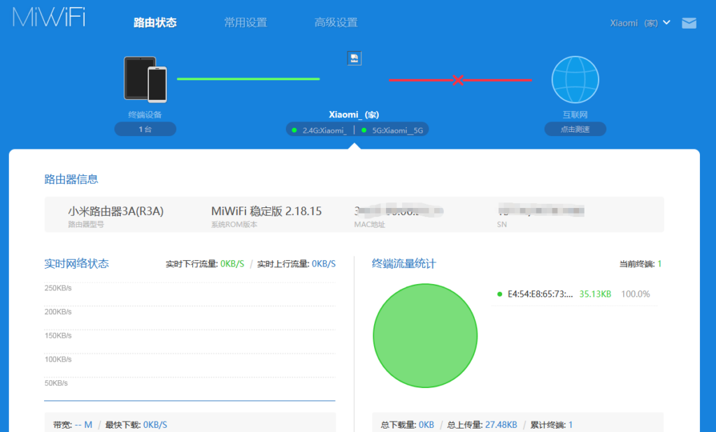
Task: Click the small router image icon
Action: pos(354,59)
